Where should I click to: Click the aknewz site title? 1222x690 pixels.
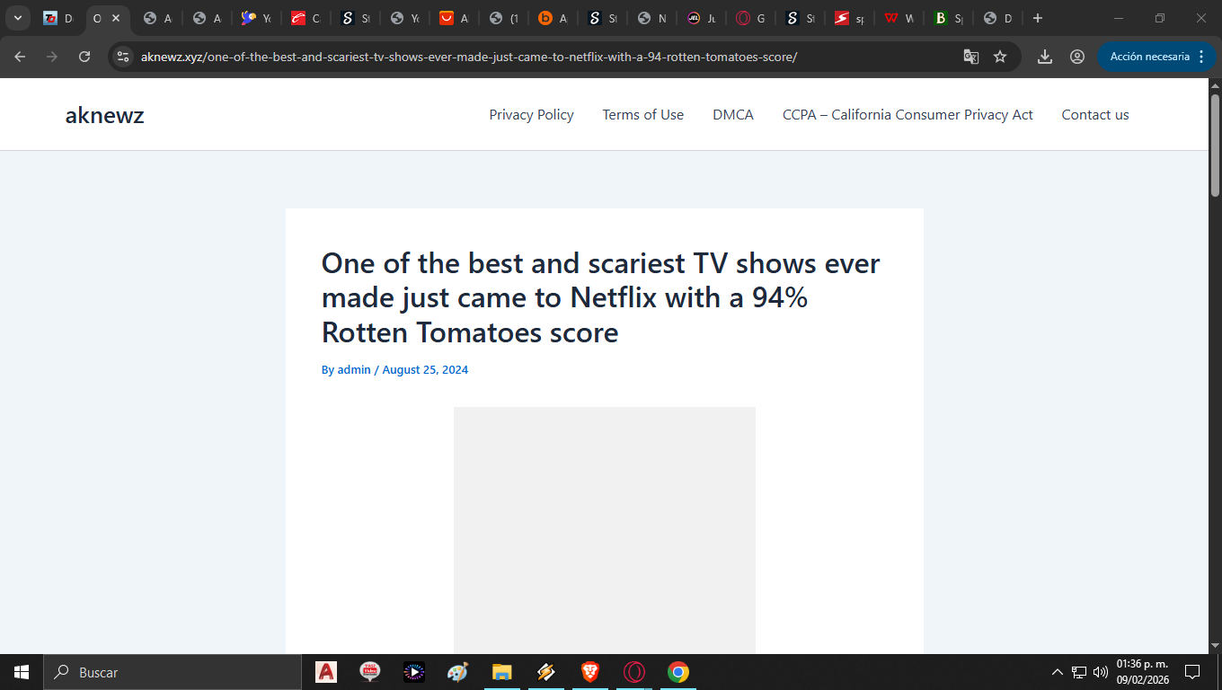coord(104,115)
